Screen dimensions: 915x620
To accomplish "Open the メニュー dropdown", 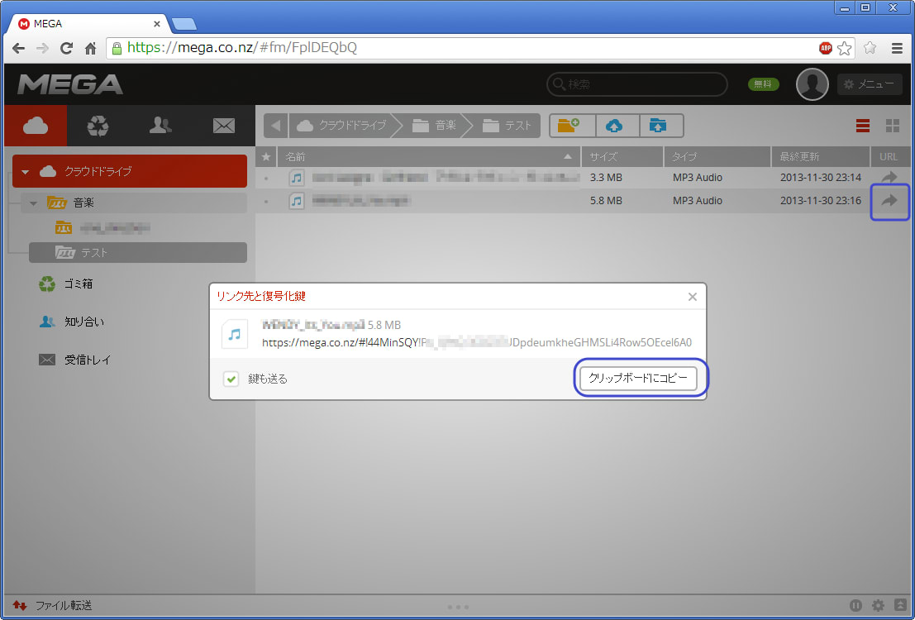I will pyautogui.click(x=870, y=84).
